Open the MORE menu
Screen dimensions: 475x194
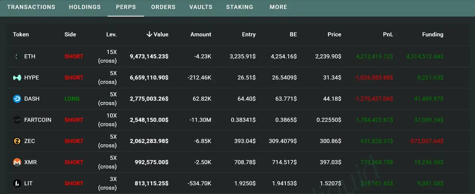pos(278,7)
